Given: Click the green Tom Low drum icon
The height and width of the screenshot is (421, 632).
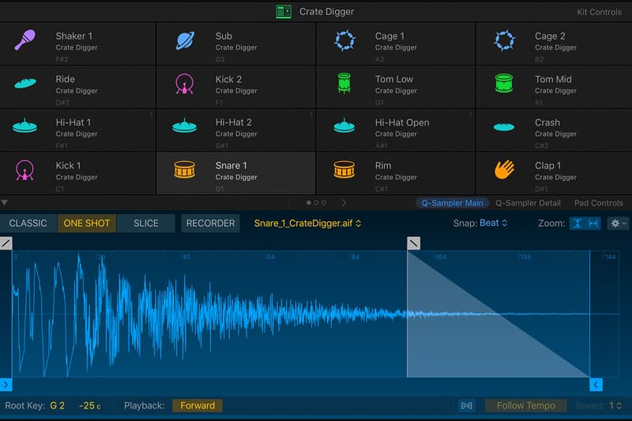Looking at the screenshot, I should (x=344, y=84).
